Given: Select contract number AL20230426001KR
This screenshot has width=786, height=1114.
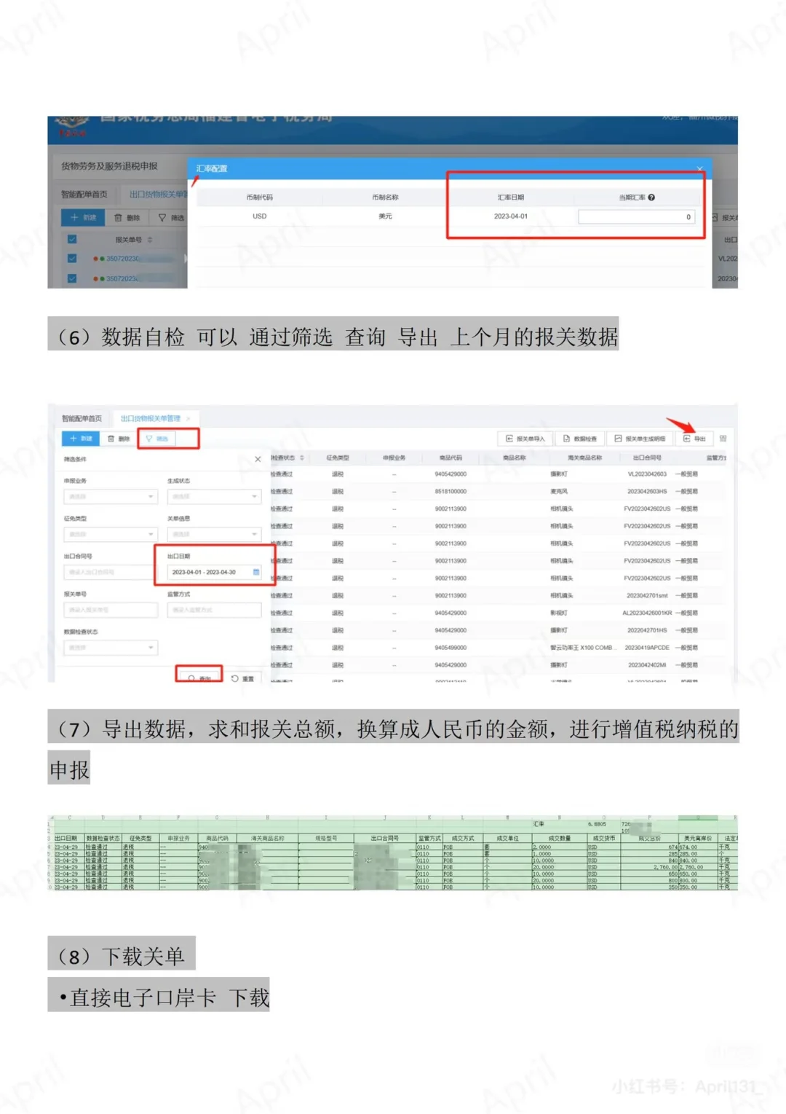Looking at the screenshot, I should pyautogui.click(x=647, y=613).
